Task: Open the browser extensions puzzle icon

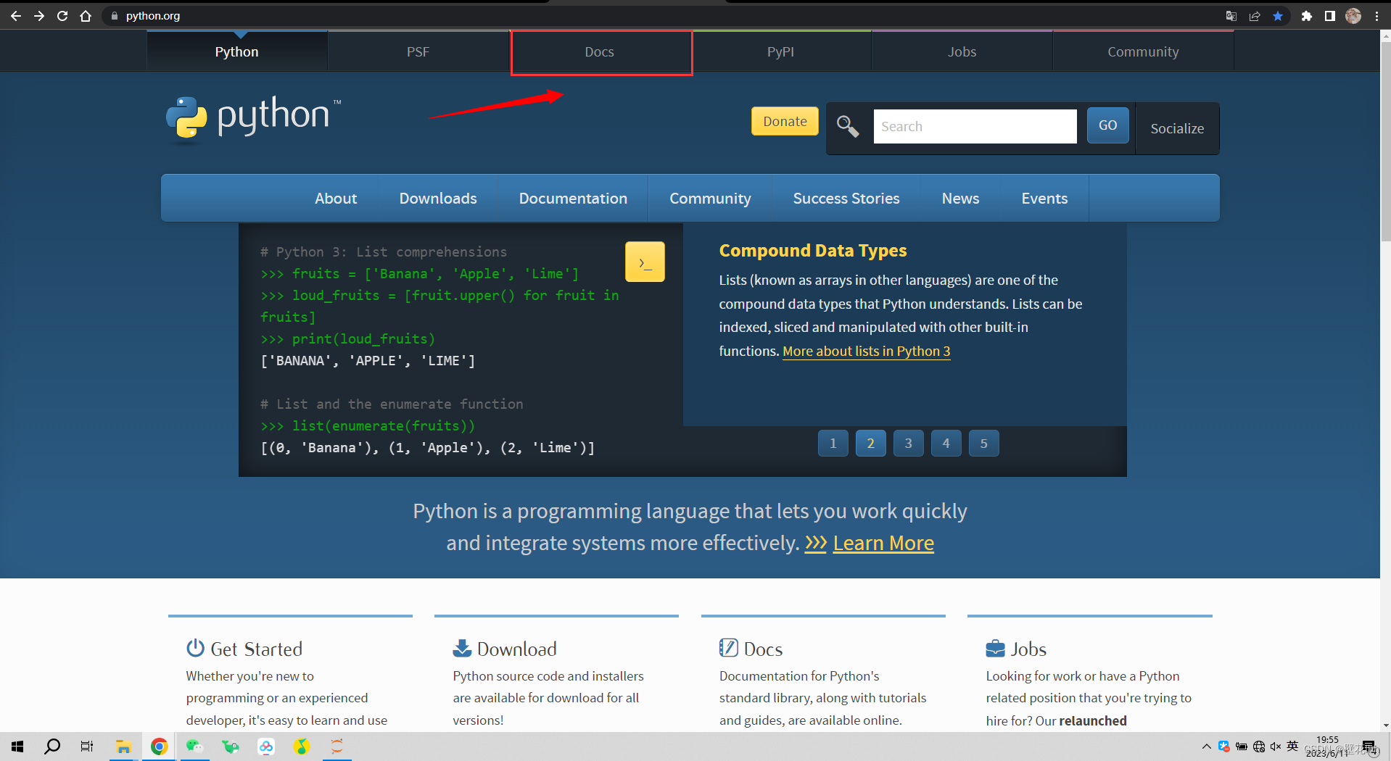Action: 1306,16
